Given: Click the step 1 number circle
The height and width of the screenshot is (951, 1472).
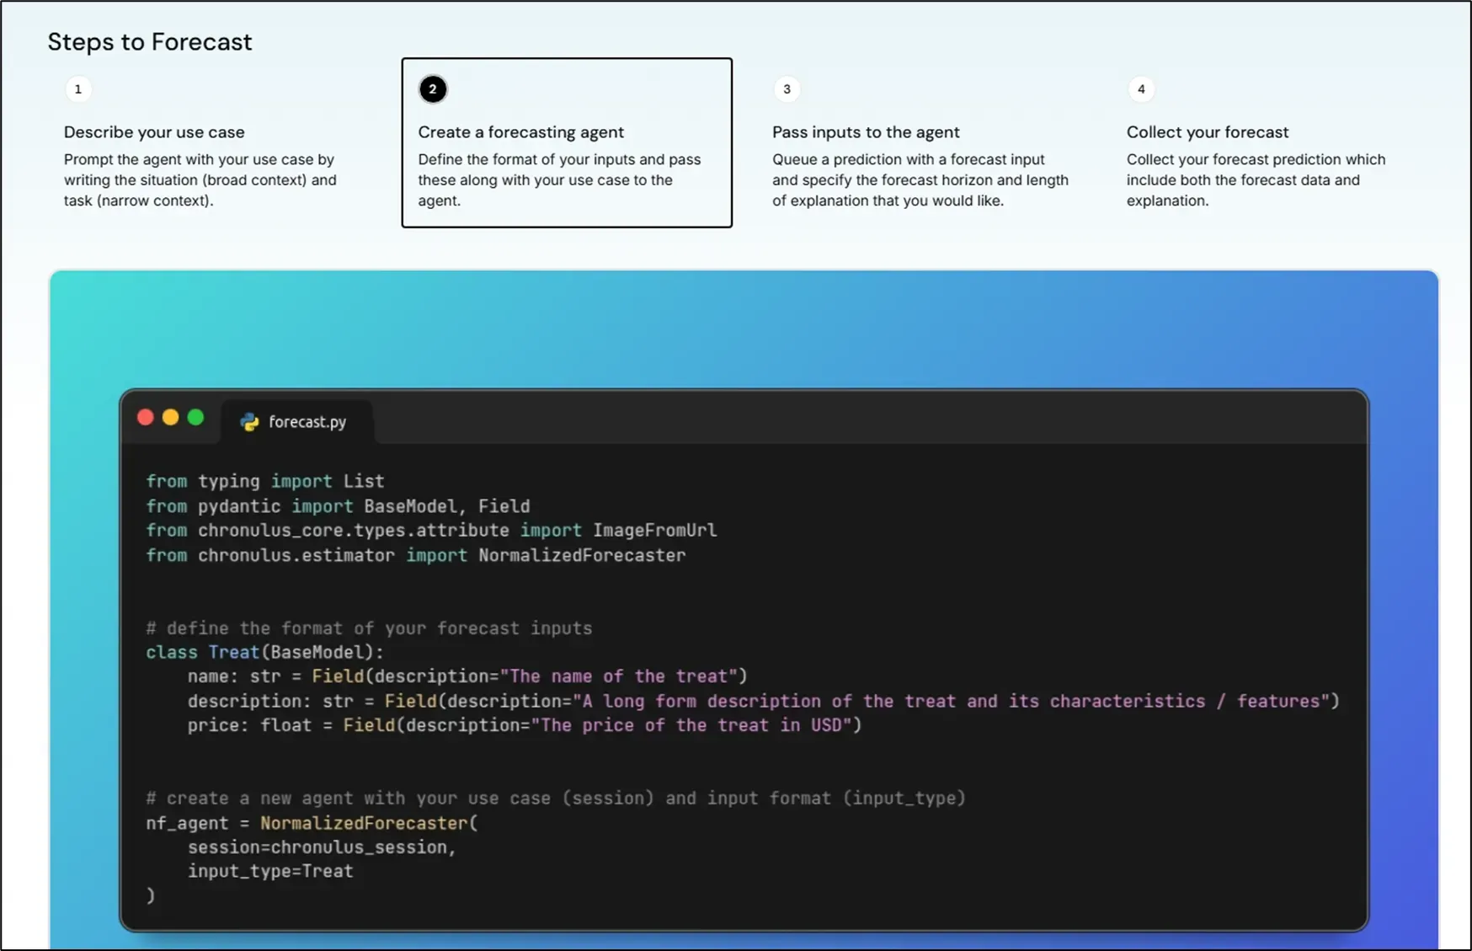Looking at the screenshot, I should [x=78, y=89].
